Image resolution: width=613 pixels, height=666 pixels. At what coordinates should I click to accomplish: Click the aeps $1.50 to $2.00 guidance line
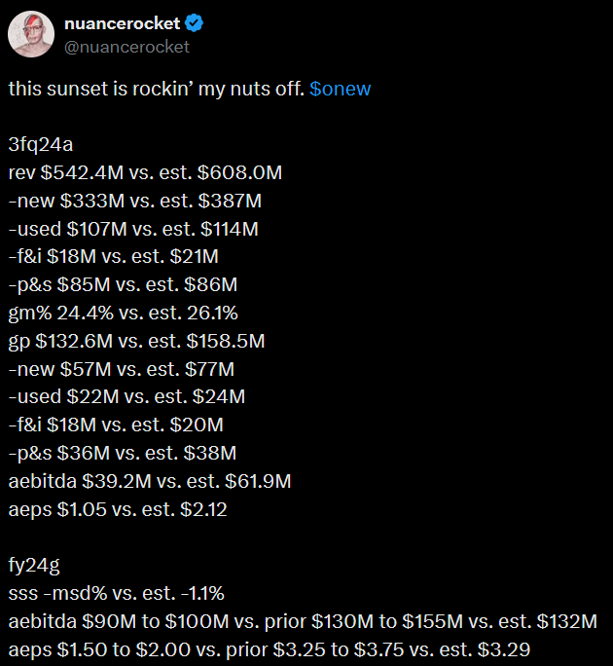click(x=269, y=649)
